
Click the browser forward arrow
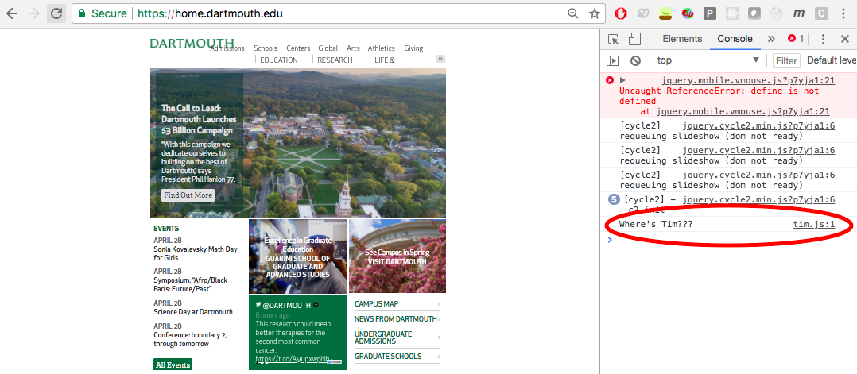(34, 13)
